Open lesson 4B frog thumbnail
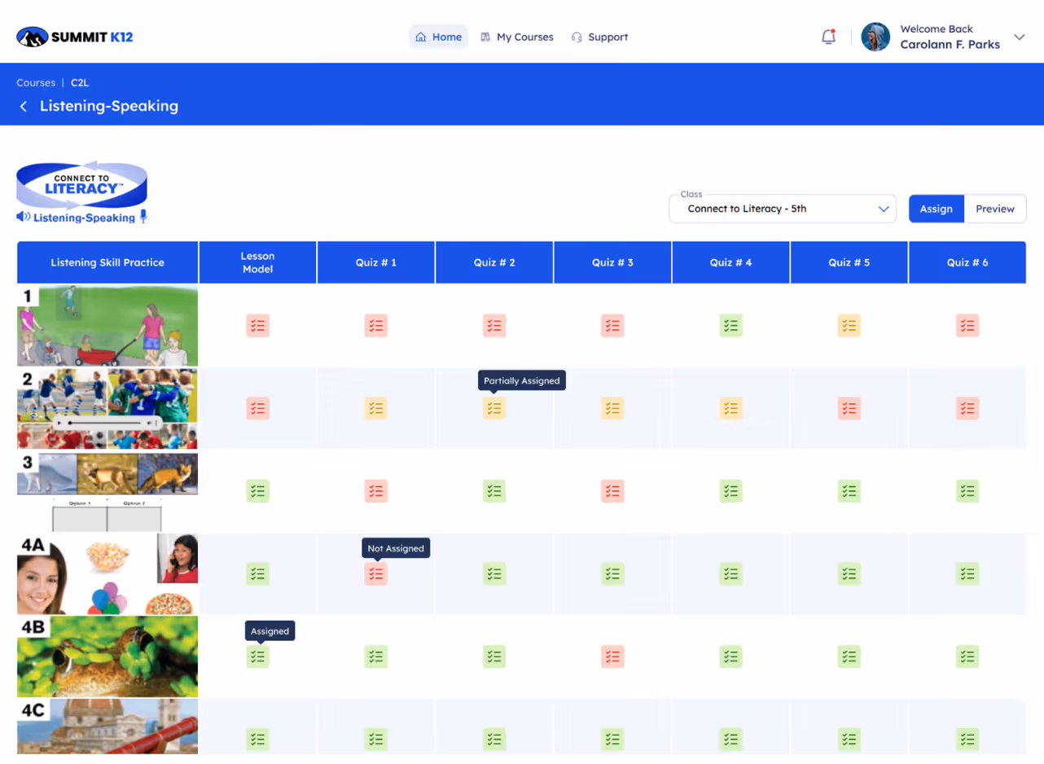Screen dimensions: 1044x764 coord(107,657)
